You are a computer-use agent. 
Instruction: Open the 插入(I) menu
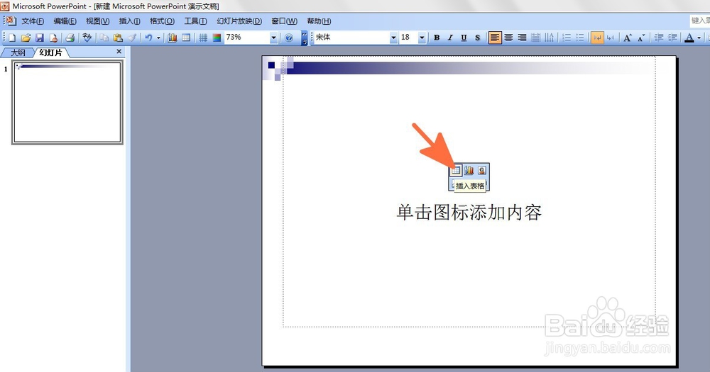[x=129, y=21]
